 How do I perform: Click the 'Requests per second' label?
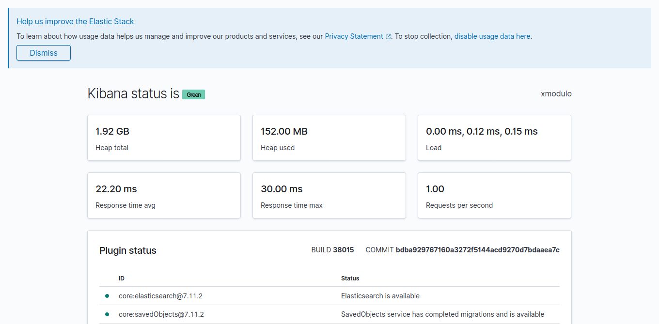pyautogui.click(x=459, y=205)
